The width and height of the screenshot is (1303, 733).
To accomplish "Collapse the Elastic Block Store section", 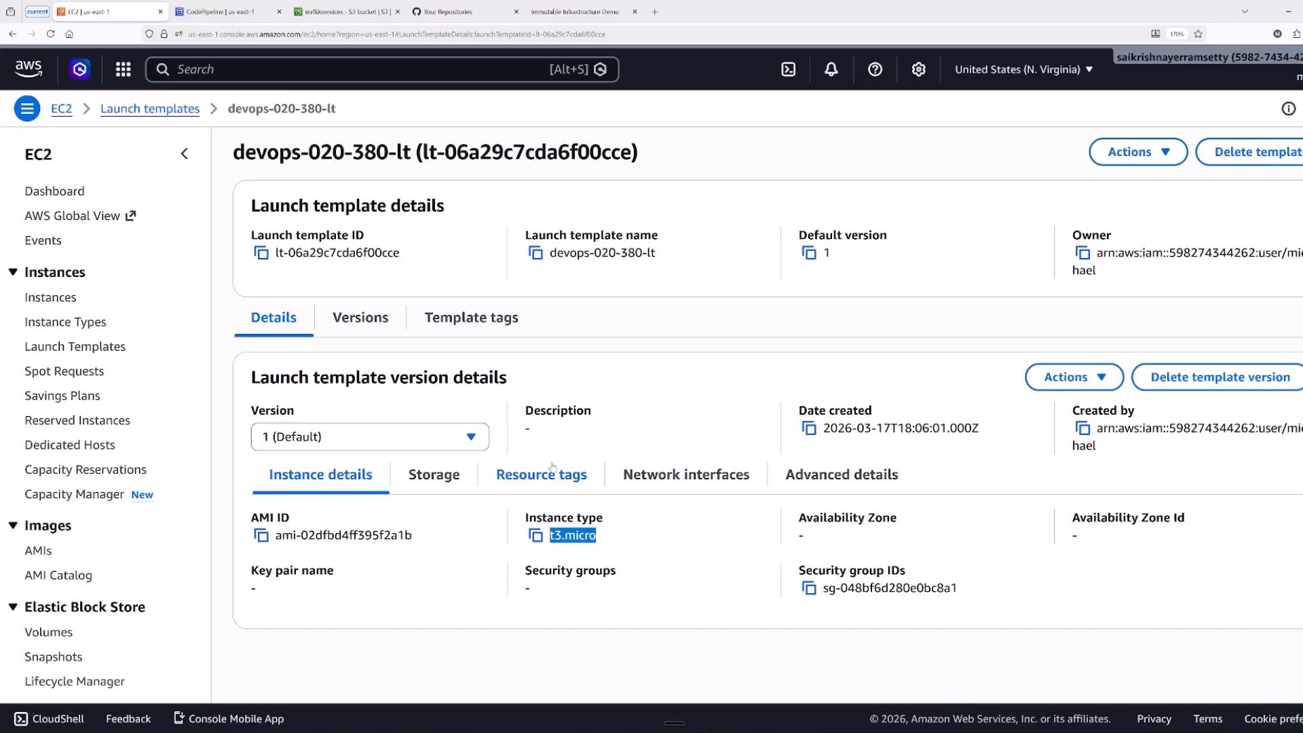I will click(13, 607).
